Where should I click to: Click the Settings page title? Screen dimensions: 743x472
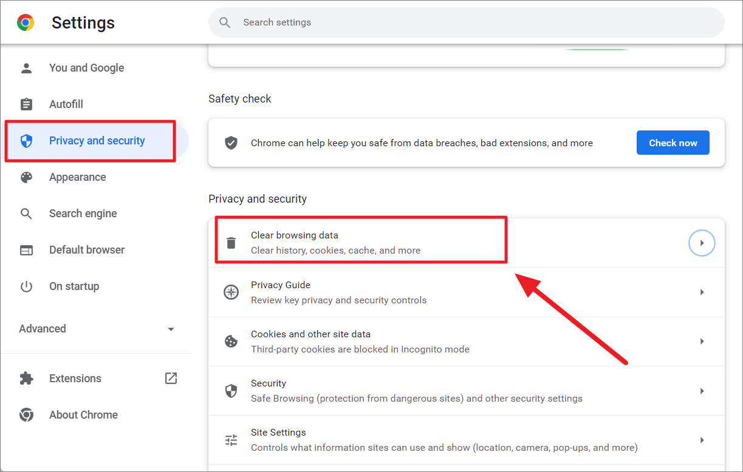pyautogui.click(x=83, y=23)
